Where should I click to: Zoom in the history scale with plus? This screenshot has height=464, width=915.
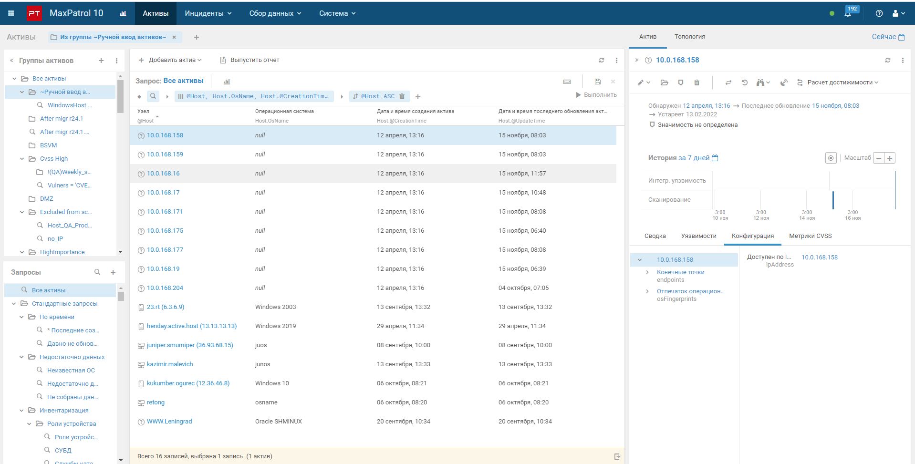point(890,158)
